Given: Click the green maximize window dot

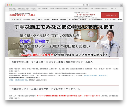Looking at the screenshot, I should [x=11, y=5].
